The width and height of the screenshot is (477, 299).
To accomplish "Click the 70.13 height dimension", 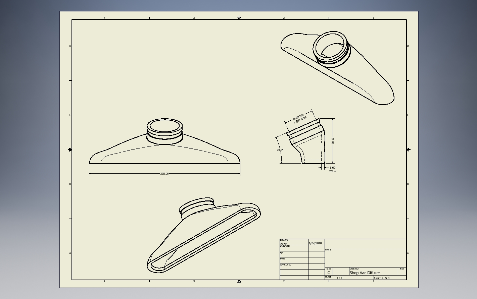I will [x=333, y=141].
